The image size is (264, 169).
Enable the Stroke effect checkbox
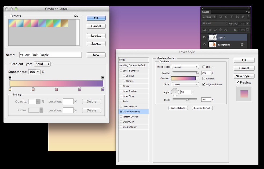point(121,86)
